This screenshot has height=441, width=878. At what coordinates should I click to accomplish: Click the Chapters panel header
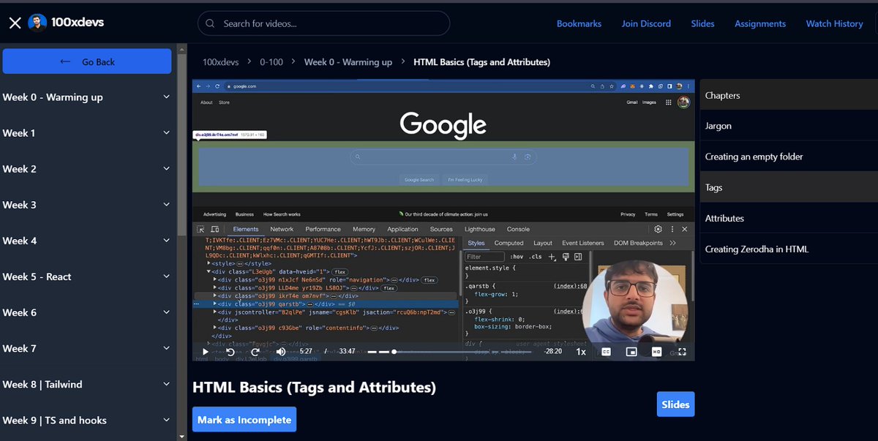pos(789,95)
